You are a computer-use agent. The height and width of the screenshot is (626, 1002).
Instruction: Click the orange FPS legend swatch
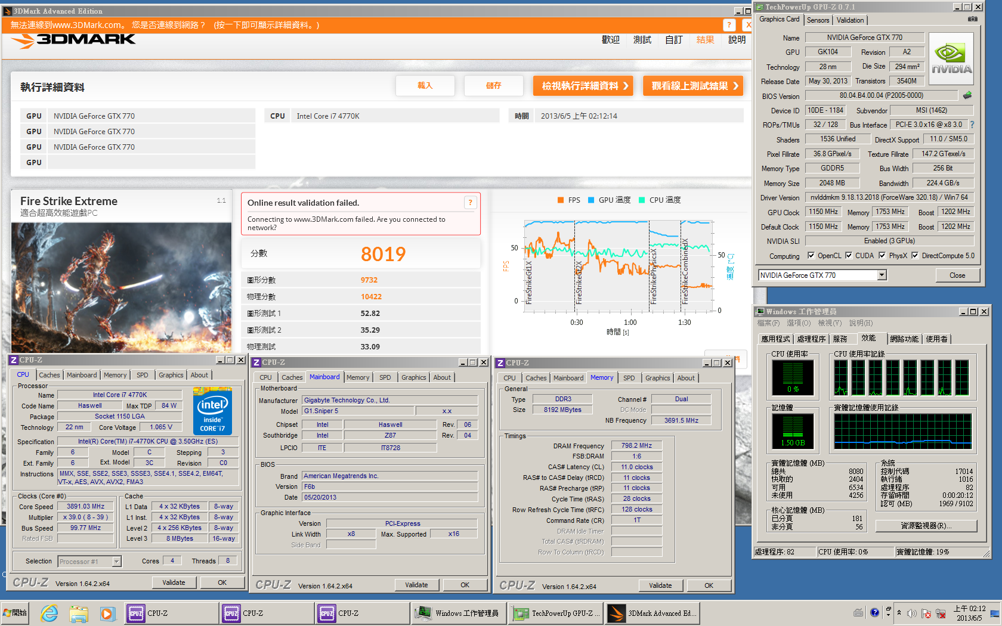click(x=560, y=200)
